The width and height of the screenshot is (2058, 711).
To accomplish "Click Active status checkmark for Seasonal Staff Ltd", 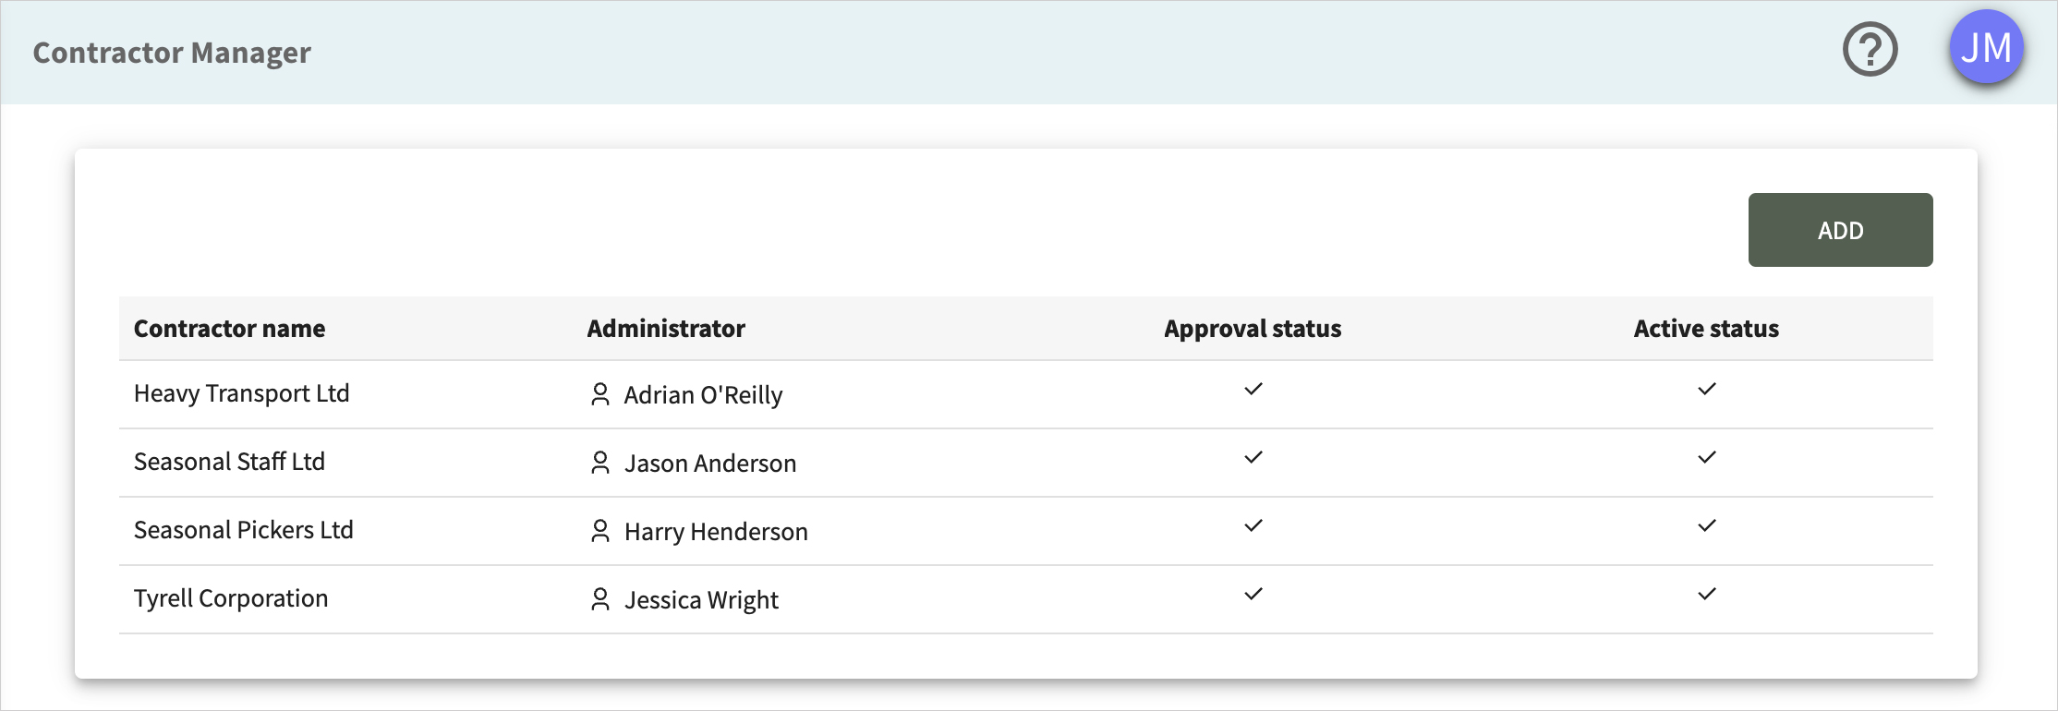I will click(1707, 457).
